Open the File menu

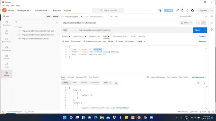click(3, 6)
